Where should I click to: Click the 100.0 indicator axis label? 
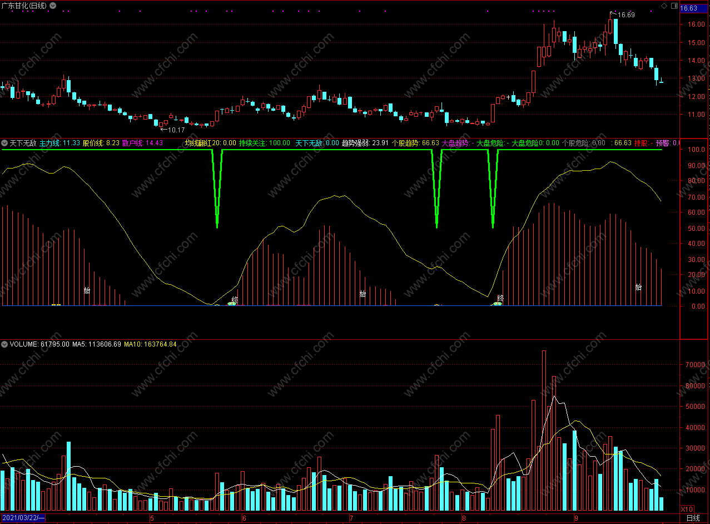(x=697, y=150)
